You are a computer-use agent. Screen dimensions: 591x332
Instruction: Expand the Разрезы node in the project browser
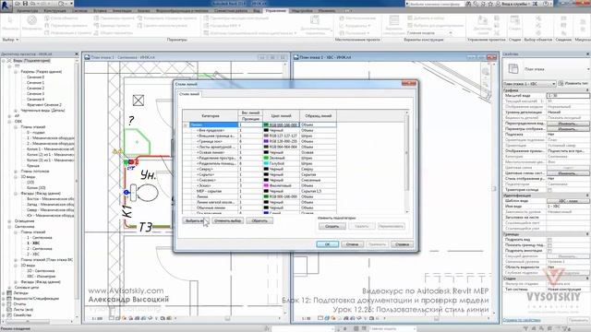tap(16, 72)
